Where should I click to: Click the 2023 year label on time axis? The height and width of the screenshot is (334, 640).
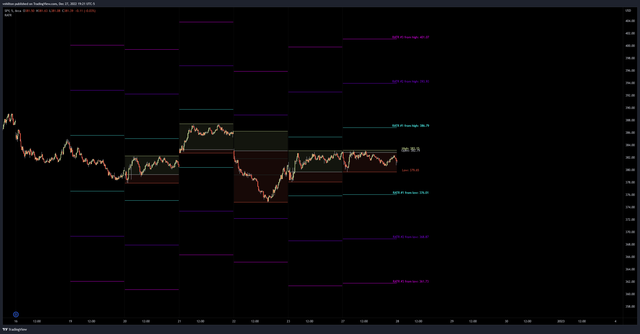coord(561,321)
